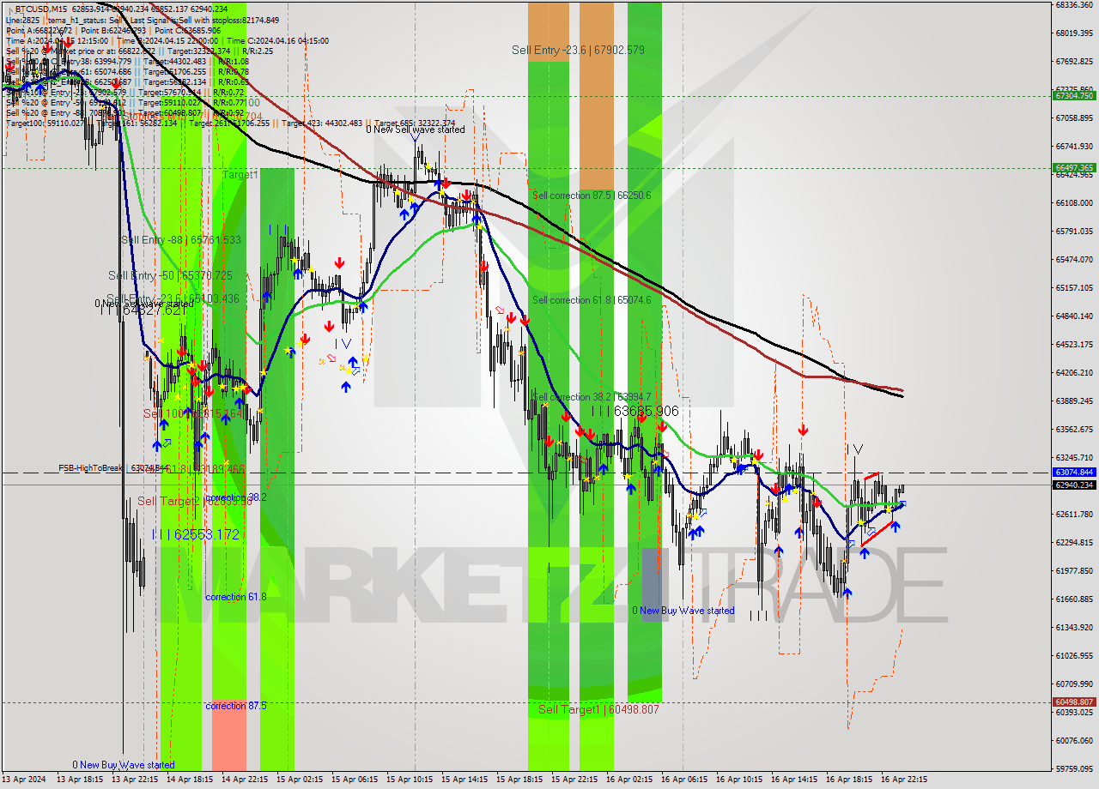Click the 'Target 685: 32322.374' text

415,123
